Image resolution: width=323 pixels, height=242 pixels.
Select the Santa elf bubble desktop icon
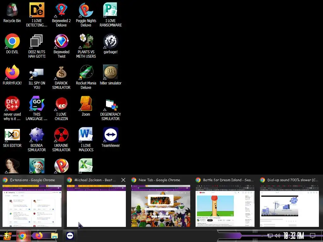[x=37, y=166]
